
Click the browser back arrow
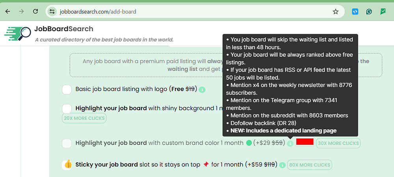(x=7, y=11)
